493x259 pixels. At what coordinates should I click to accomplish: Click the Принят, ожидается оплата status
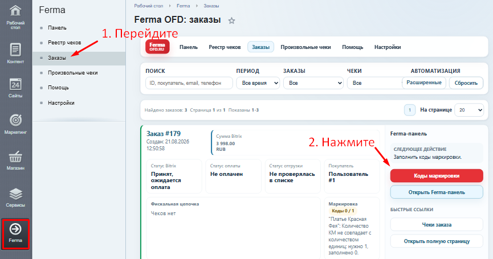(x=166, y=180)
